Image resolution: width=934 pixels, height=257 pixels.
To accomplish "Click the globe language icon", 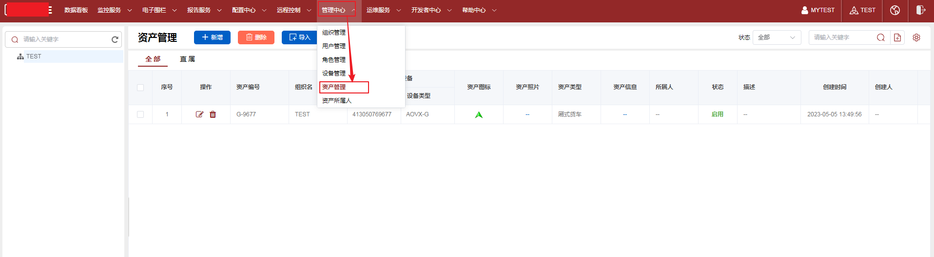I will 895,10.
